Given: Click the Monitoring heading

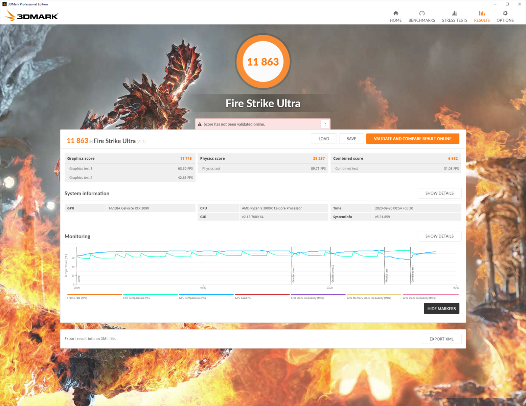Looking at the screenshot, I should tap(77, 236).
